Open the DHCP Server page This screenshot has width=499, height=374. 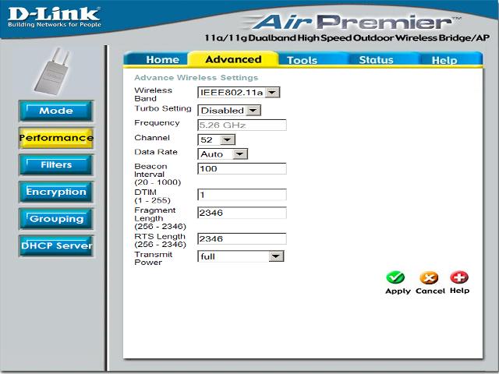click(56, 245)
